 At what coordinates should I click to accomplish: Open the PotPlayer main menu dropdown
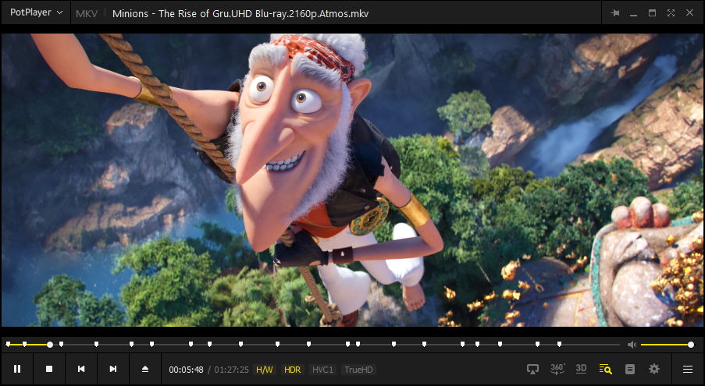coord(36,13)
